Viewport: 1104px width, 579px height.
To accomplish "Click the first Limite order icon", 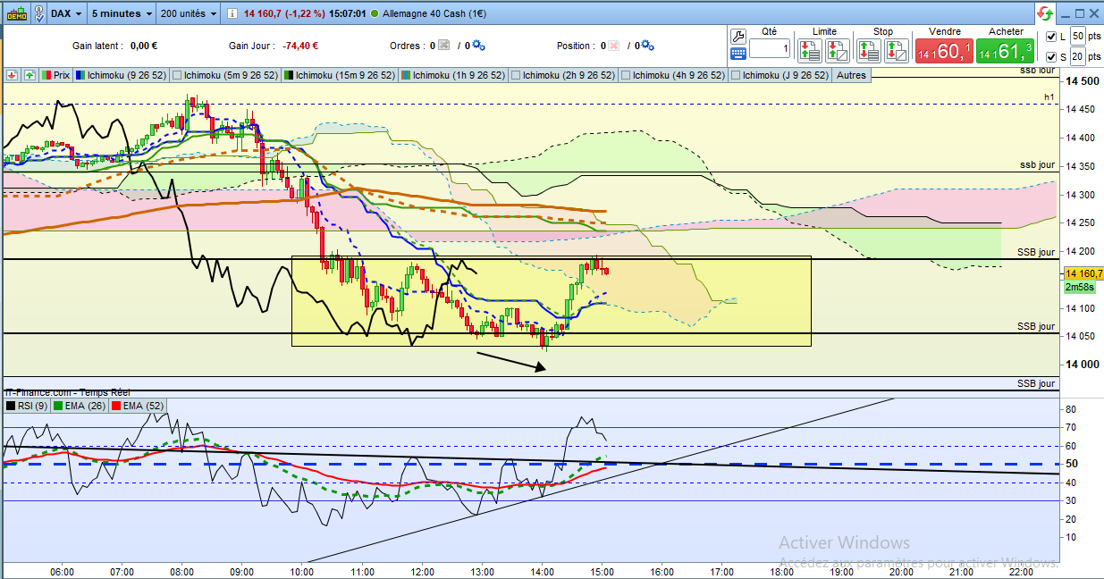I will pos(812,51).
